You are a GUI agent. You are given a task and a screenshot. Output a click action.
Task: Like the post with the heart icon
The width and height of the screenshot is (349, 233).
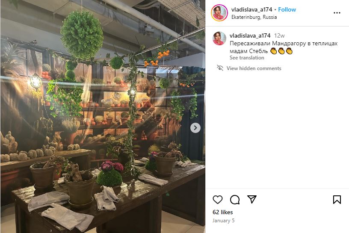point(217,200)
